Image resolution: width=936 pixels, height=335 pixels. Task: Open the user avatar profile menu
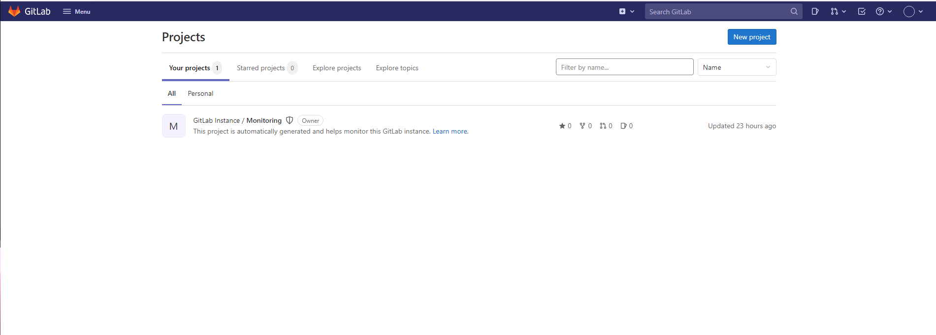click(x=913, y=11)
